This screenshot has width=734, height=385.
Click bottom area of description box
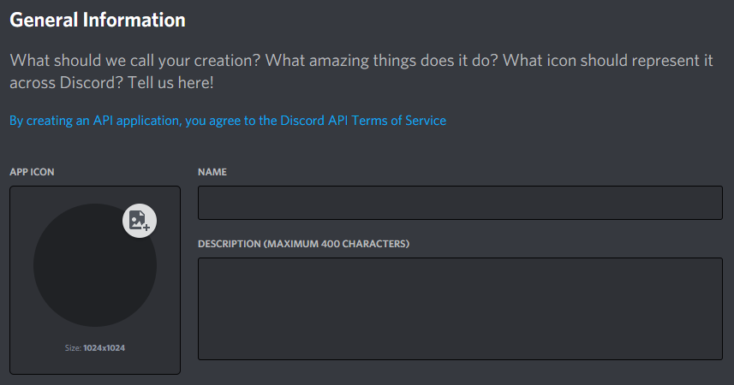click(460, 348)
